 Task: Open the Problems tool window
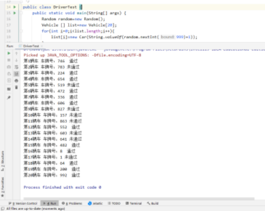click(72, 203)
